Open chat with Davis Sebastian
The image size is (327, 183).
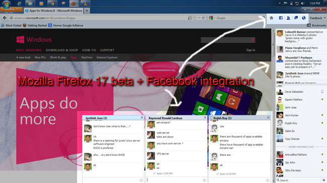click(x=300, y=92)
